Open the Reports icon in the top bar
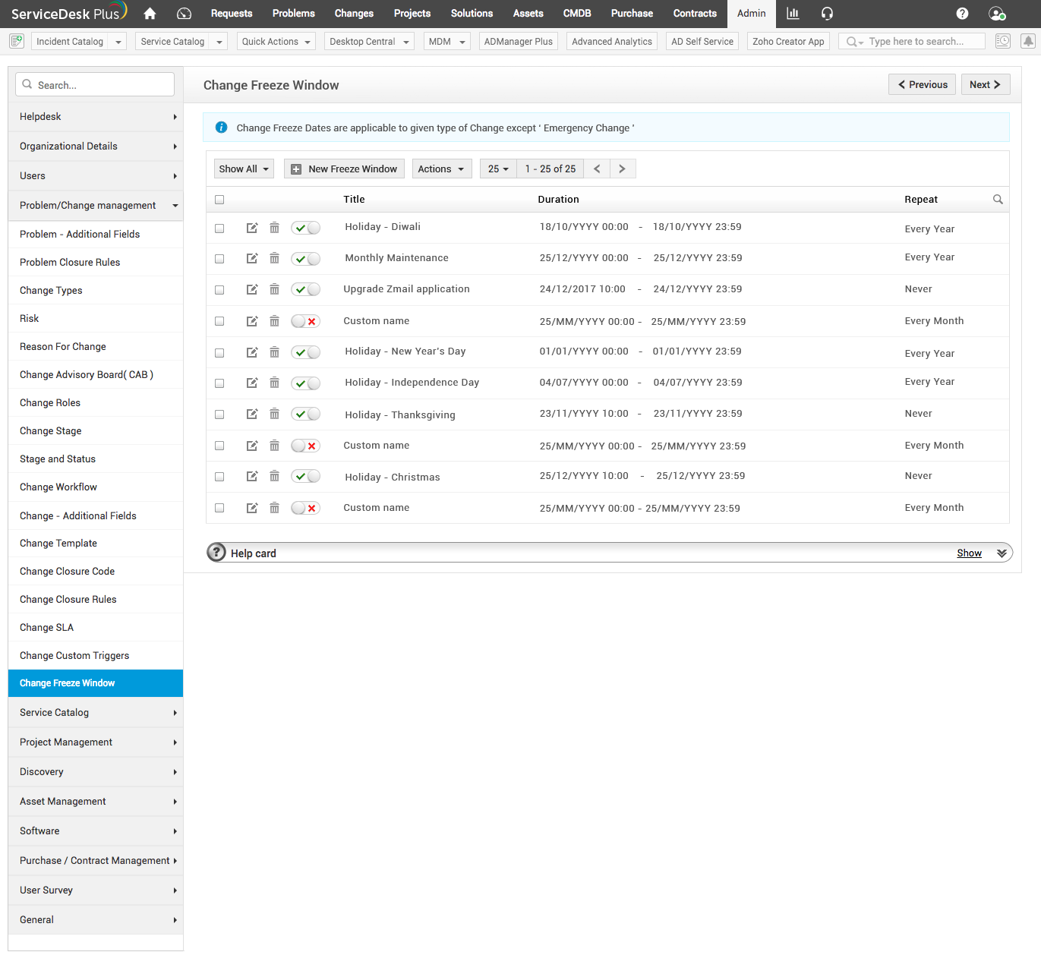1041x974 pixels. (x=793, y=13)
